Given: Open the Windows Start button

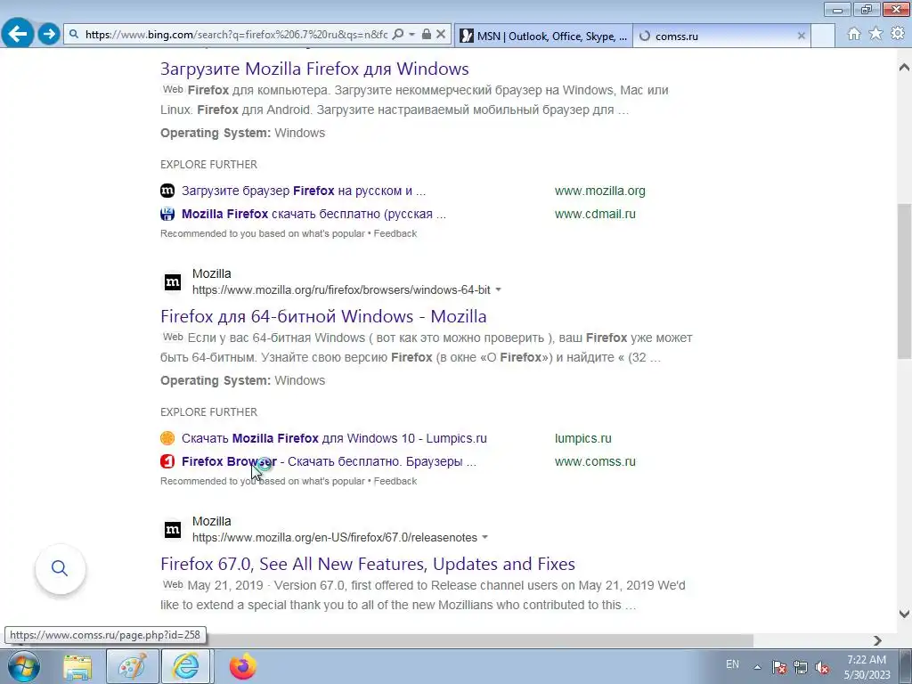Looking at the screenshot, I should tap(23, 666).
